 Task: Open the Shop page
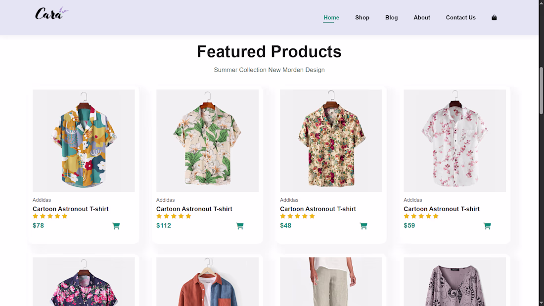362,18
